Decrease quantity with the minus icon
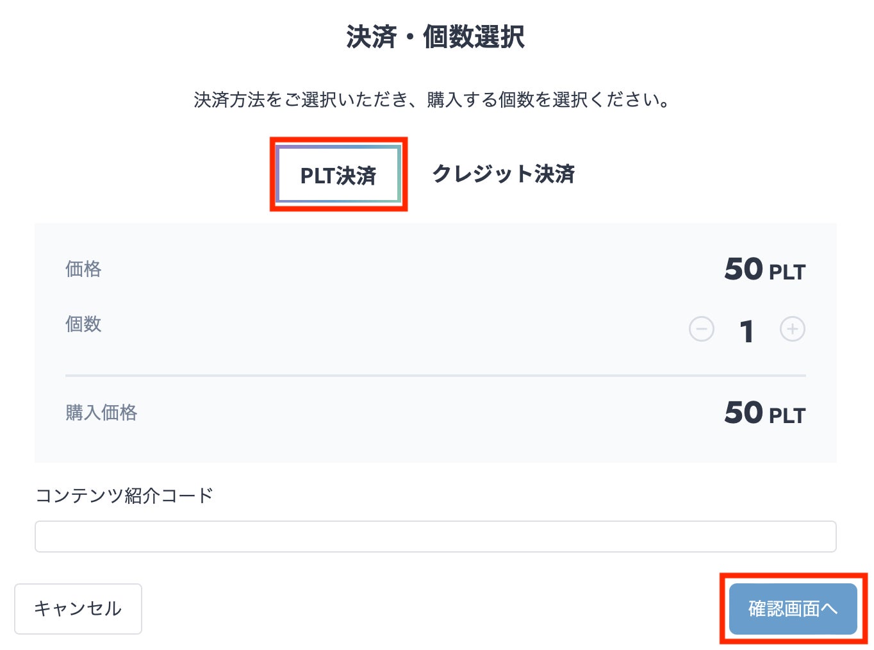 point(701,329)
